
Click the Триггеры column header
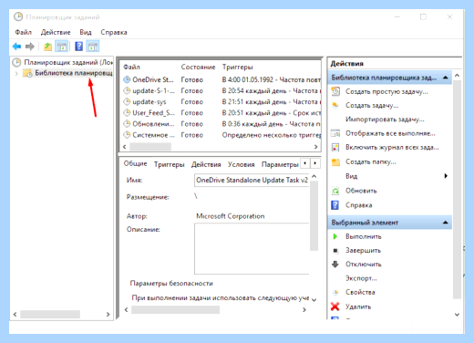[238, 67]
